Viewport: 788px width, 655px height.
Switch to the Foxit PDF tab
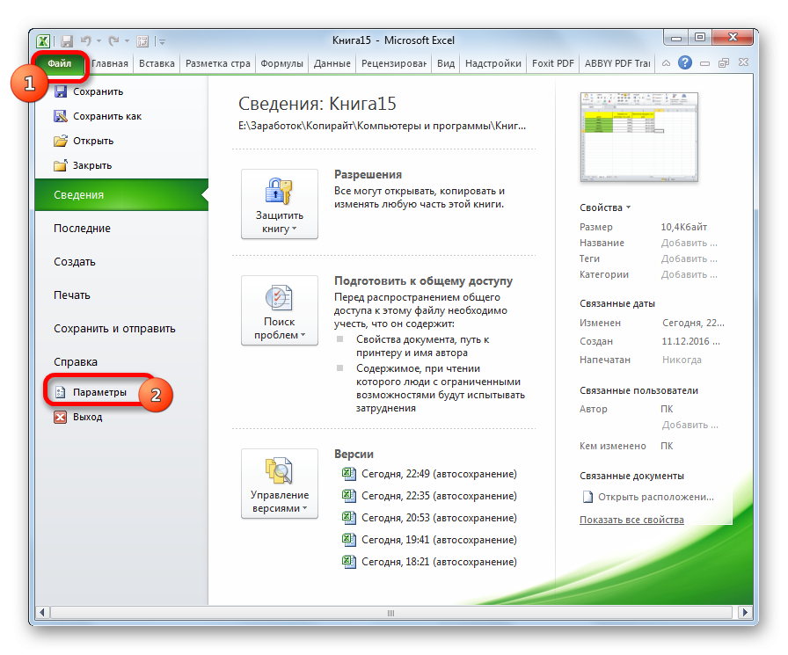(x=553, y=63)
